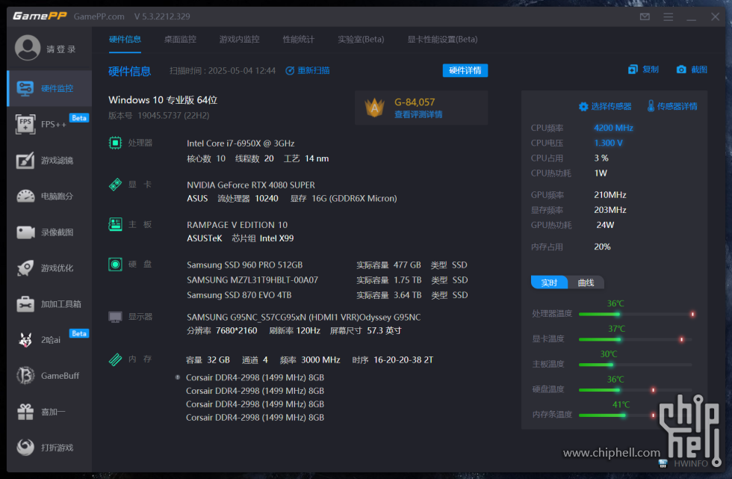Viewport: 732px width, 479px height.
Task: Click the 处理器温度 temperature bar
Action: [636, 314]
